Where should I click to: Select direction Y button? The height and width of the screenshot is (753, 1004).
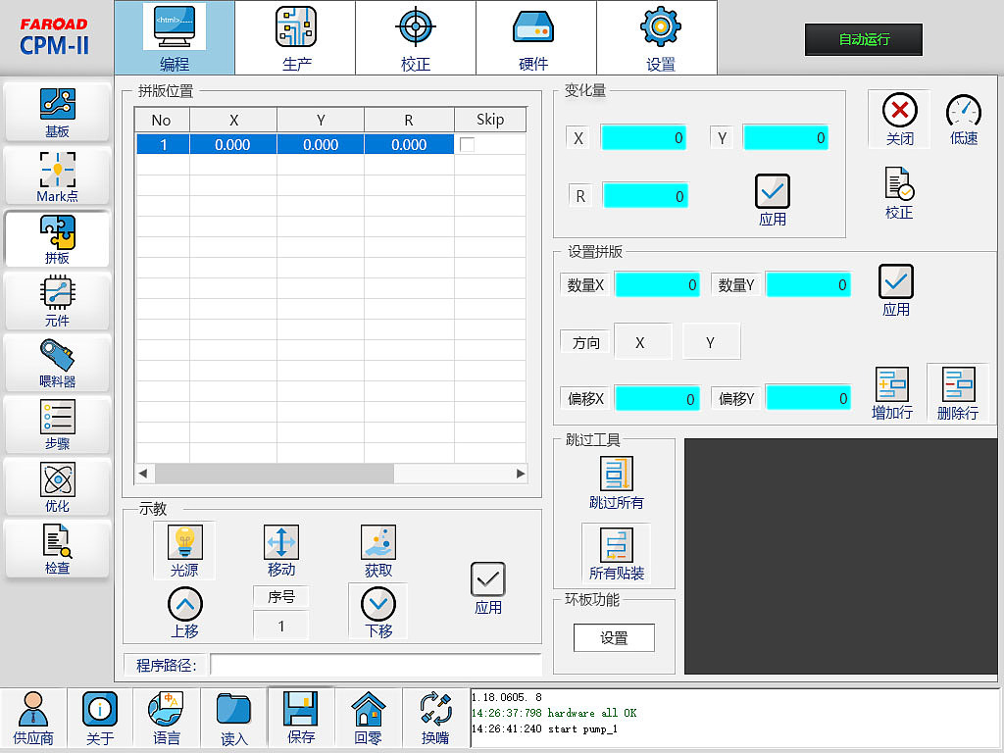[712, 342]
